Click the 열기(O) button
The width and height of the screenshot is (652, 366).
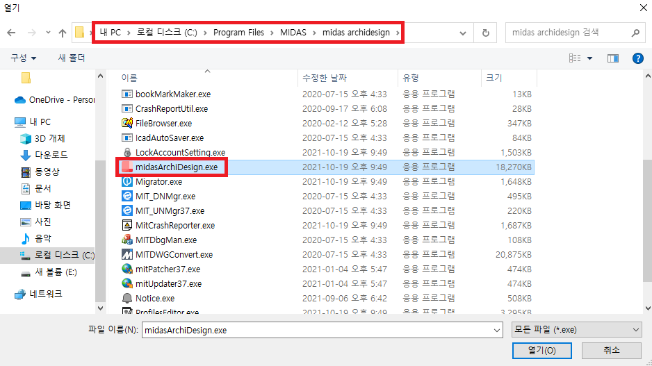point(541,351)
